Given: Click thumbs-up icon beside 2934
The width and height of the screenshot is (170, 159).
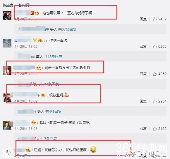Looking at the screenshot, I should tap(154, 101).
